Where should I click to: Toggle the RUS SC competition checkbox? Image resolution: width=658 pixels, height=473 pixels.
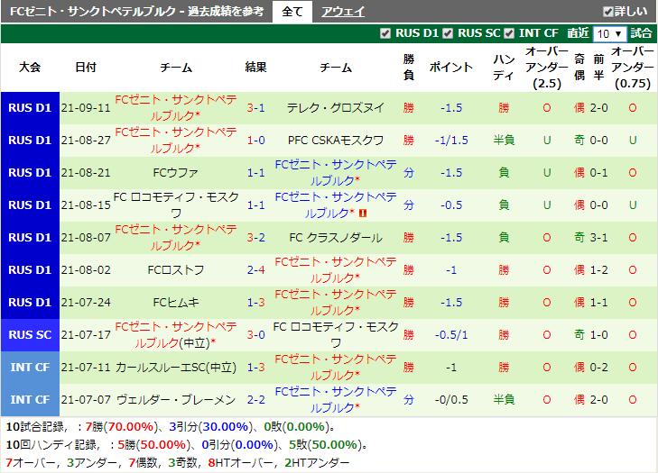click(448, 33)
